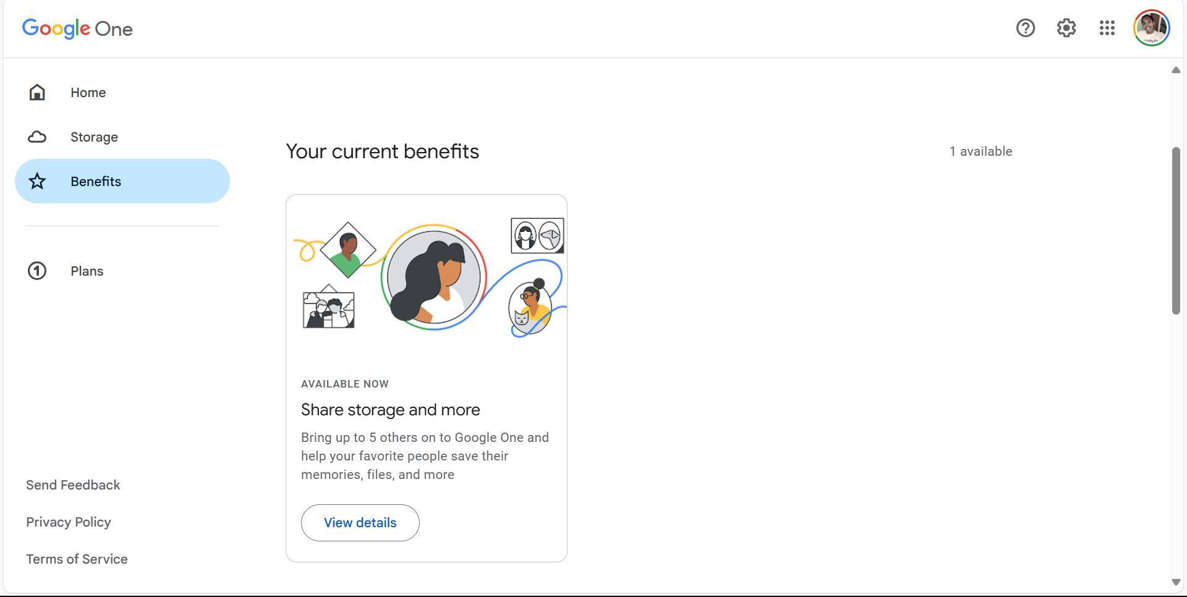Open the Help question mark icon
The image size is (1187, 597).
pyautogui.click(x=1025, y=28)
